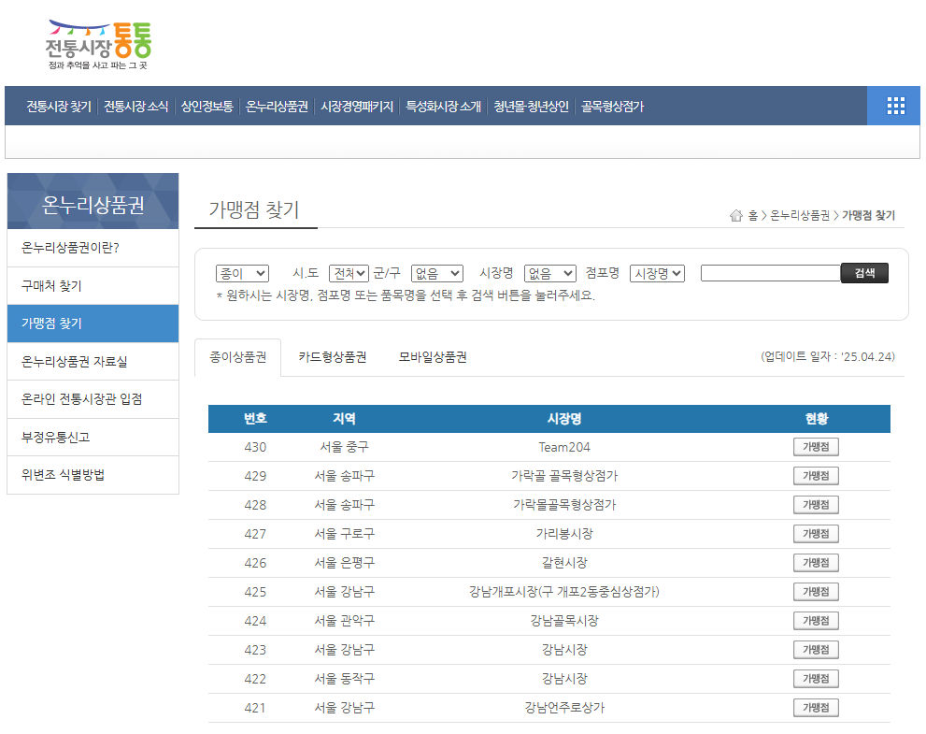Open 골목형상점가 in top navigation

(612, 107)
